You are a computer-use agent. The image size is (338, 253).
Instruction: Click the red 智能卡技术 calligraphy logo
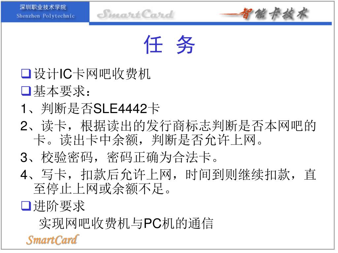pos(264,14)
